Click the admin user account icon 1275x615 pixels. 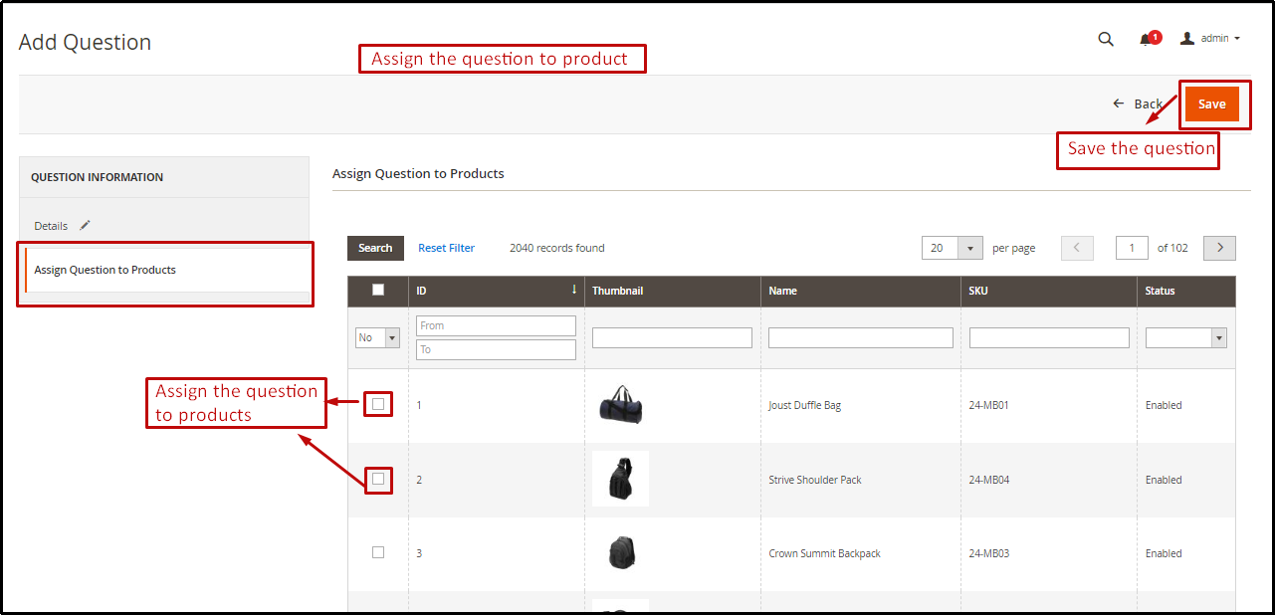(1186, 38)
